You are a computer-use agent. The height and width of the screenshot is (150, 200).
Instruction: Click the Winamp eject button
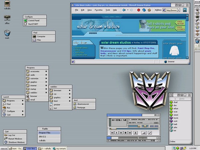135,133
